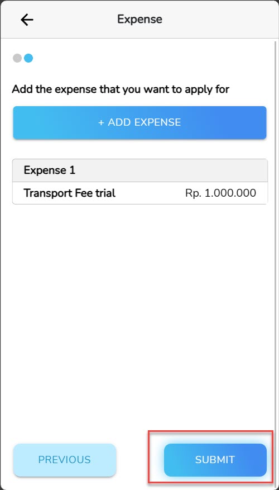The image size is (279, 490).
Task: Select the Transport Fee trial entry
Action: [140, 193]
